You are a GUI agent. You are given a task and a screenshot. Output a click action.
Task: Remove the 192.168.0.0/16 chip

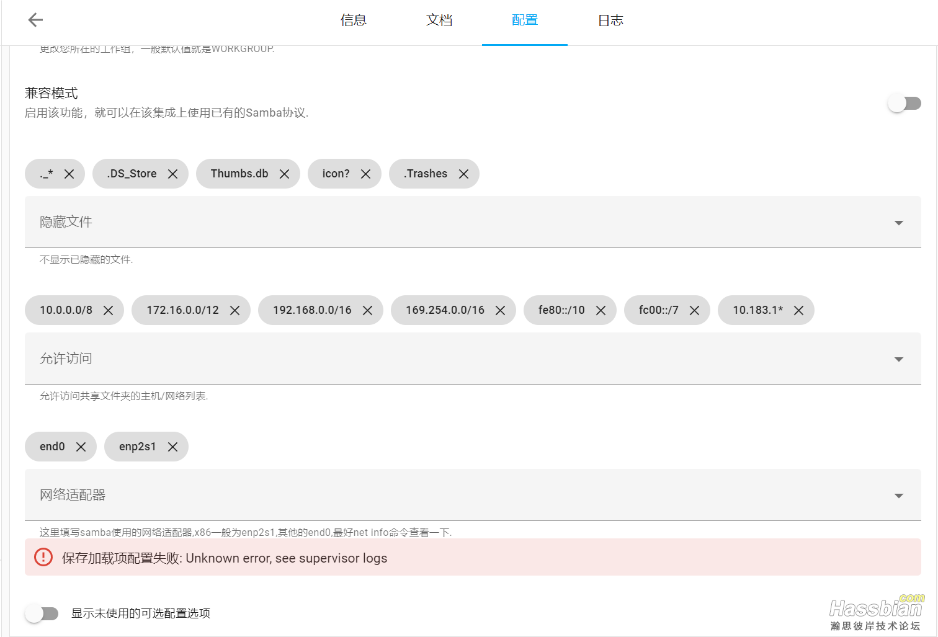point(368,311)
